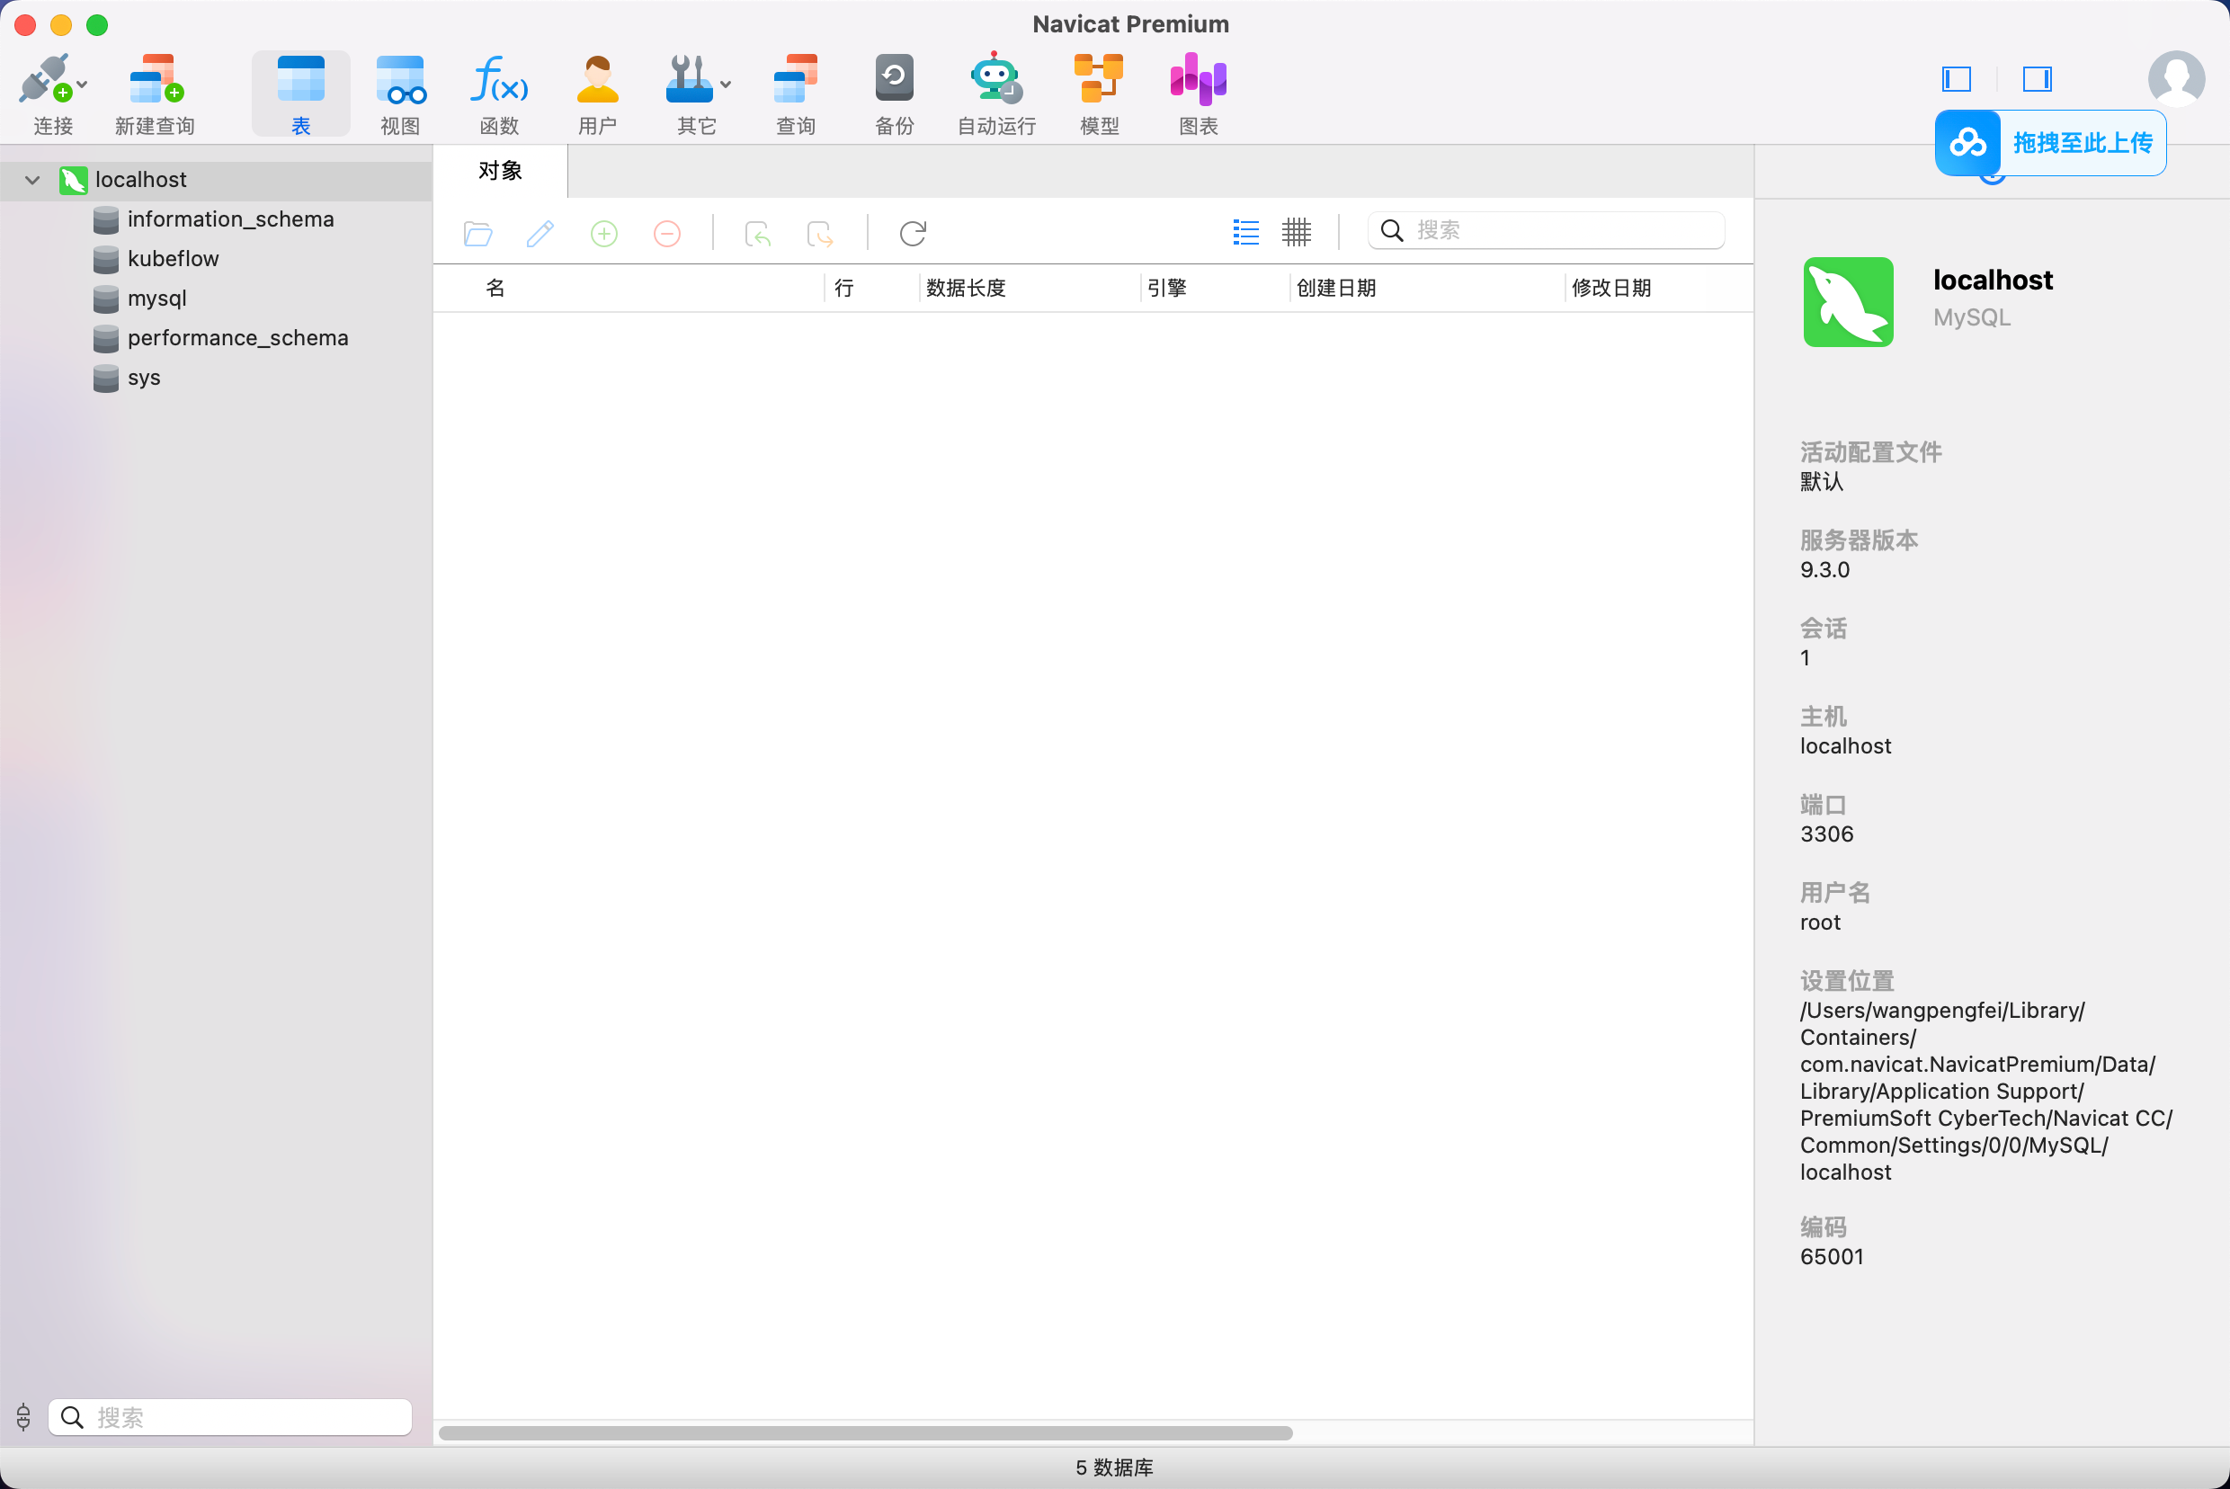The image size is (2230, 1489).
Task: Toggle the right info panel visibility
Action: click(x=2037, y=79)
